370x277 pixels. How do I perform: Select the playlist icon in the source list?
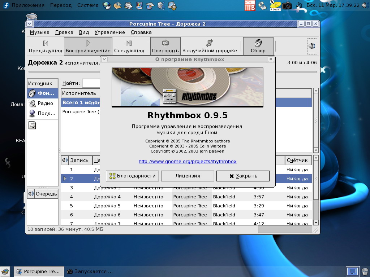click(x=32, y=125)
